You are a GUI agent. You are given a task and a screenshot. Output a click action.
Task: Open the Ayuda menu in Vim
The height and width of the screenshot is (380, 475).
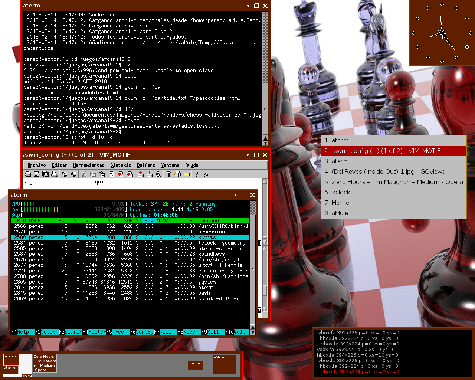[192, 165]
